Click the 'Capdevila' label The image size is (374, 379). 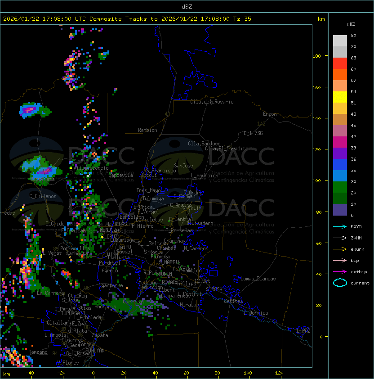point(121,175)
